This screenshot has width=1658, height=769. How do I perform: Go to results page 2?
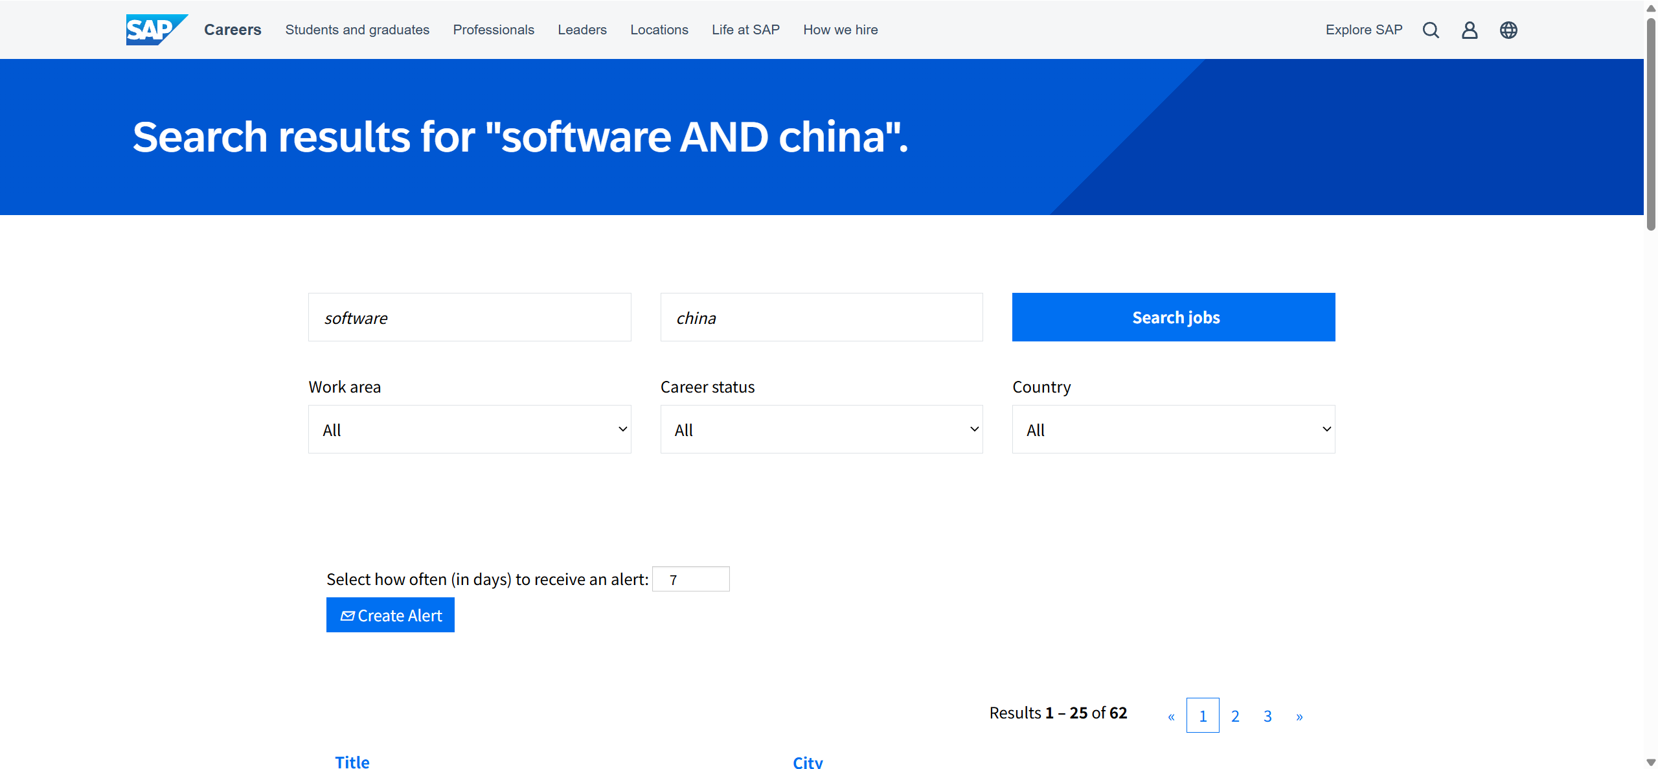(1235, 716)
